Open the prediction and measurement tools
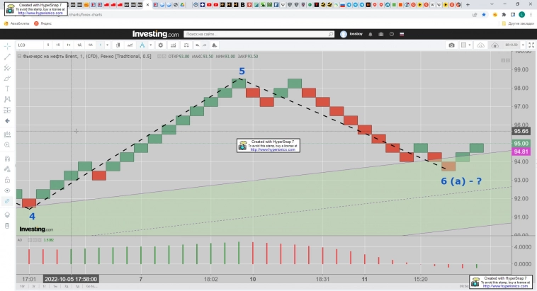Viewport: 537px width, 291px height. click(7, 110)
